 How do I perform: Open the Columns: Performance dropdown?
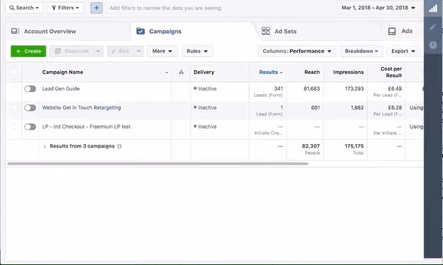[297, 51]
